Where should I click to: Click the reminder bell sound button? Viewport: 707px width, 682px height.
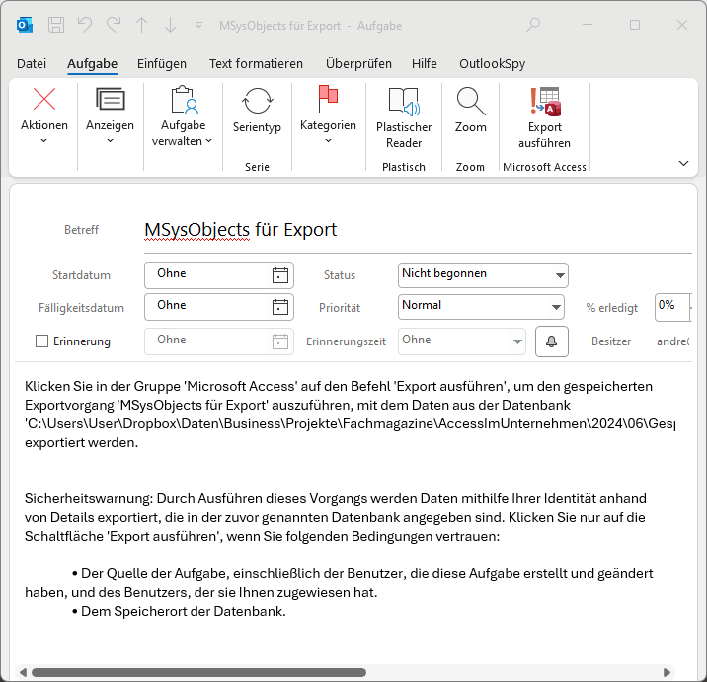[551, 341]
